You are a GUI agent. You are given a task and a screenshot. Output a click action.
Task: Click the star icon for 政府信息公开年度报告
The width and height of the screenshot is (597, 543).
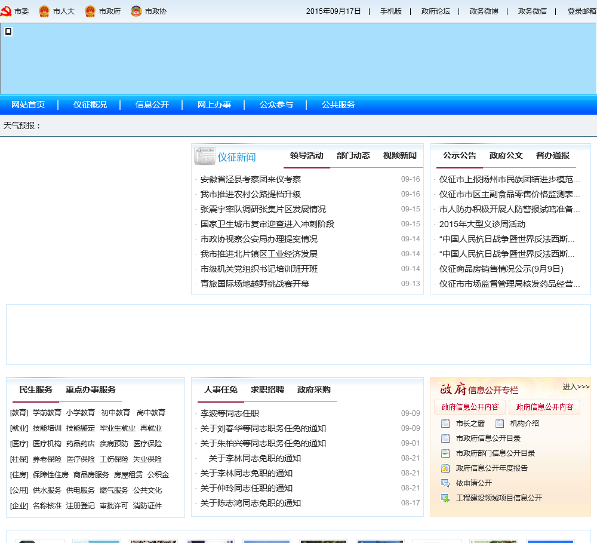click(x=445, y=468)
